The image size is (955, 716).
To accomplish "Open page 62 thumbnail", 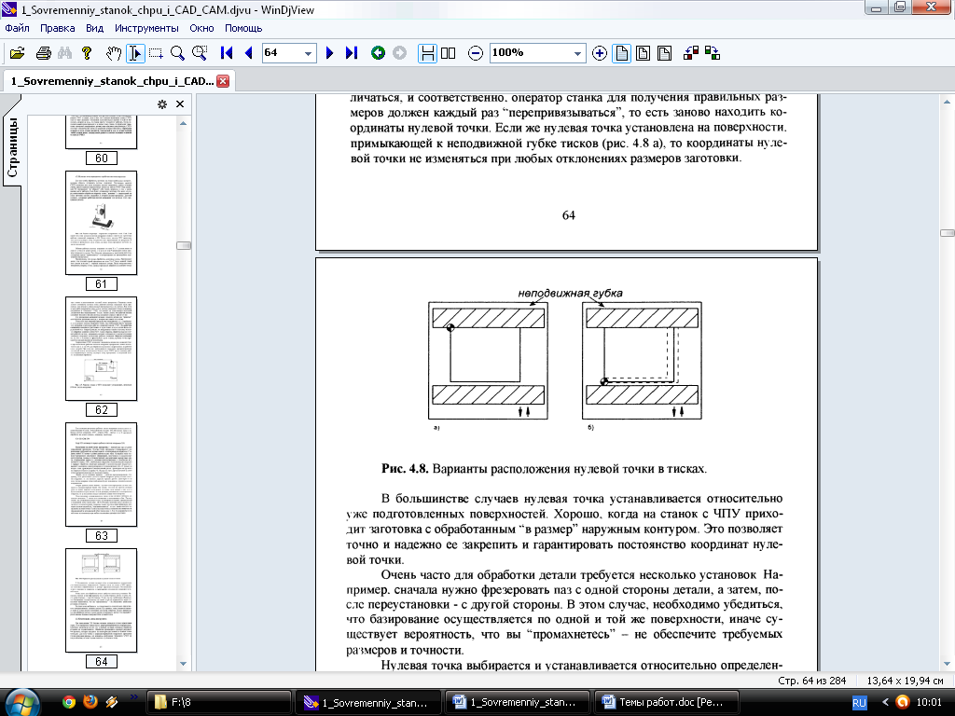I will coord(101,349).
